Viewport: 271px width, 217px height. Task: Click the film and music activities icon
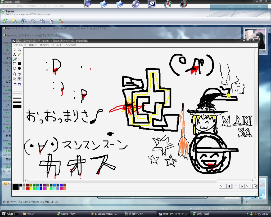point(42,21)
